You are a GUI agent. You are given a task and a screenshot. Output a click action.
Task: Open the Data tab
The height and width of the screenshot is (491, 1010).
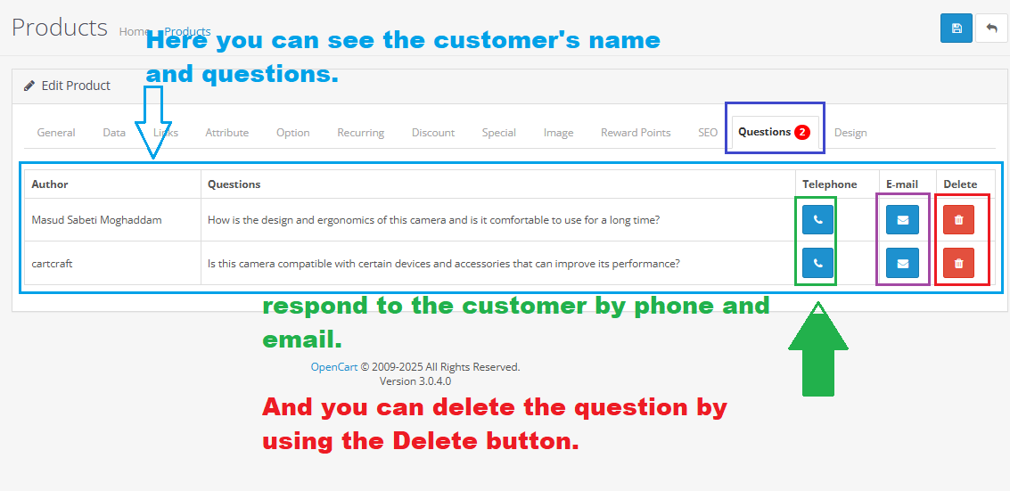[x=114, y=133]
